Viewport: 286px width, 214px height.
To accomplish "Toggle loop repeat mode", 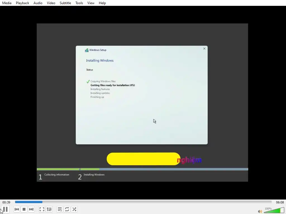I will [67, 209].
